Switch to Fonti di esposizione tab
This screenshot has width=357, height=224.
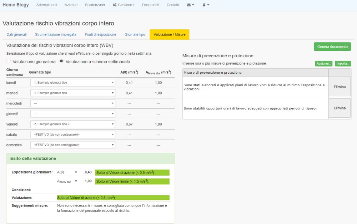[100, 35]
